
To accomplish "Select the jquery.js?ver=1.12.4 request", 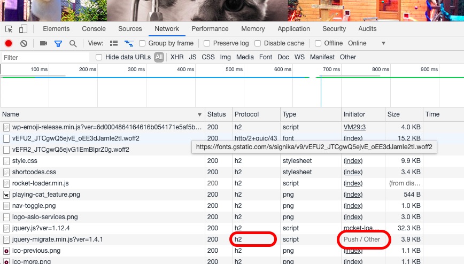I will pos(41,229).
